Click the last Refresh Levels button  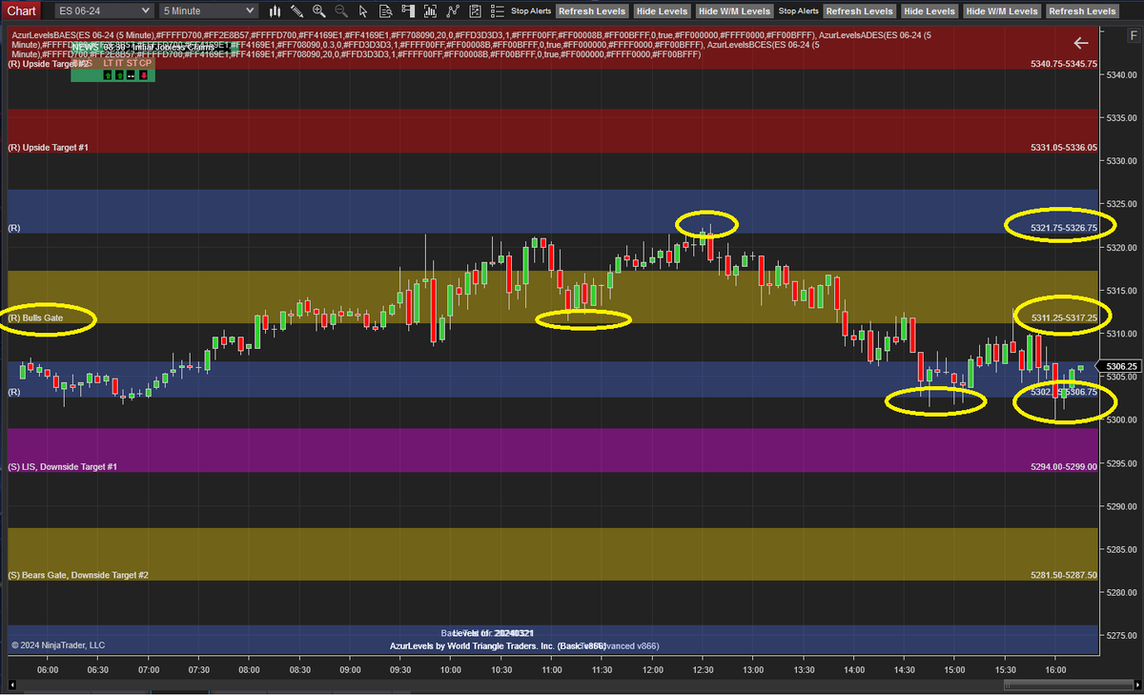(1082, 11)
